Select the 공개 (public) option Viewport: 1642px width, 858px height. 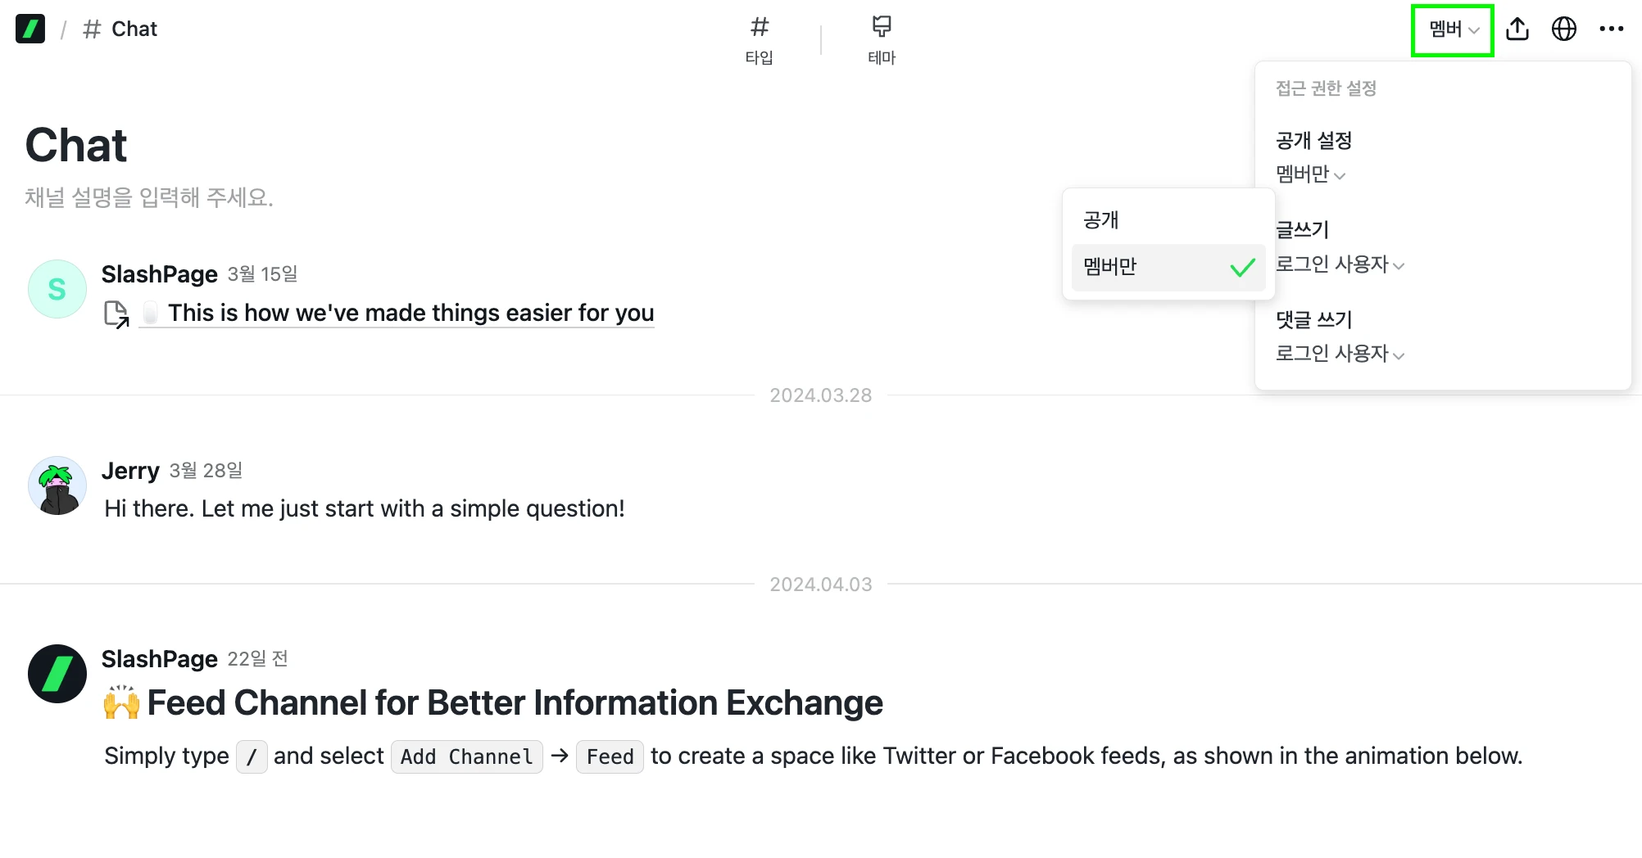[x=1101, y=220]
